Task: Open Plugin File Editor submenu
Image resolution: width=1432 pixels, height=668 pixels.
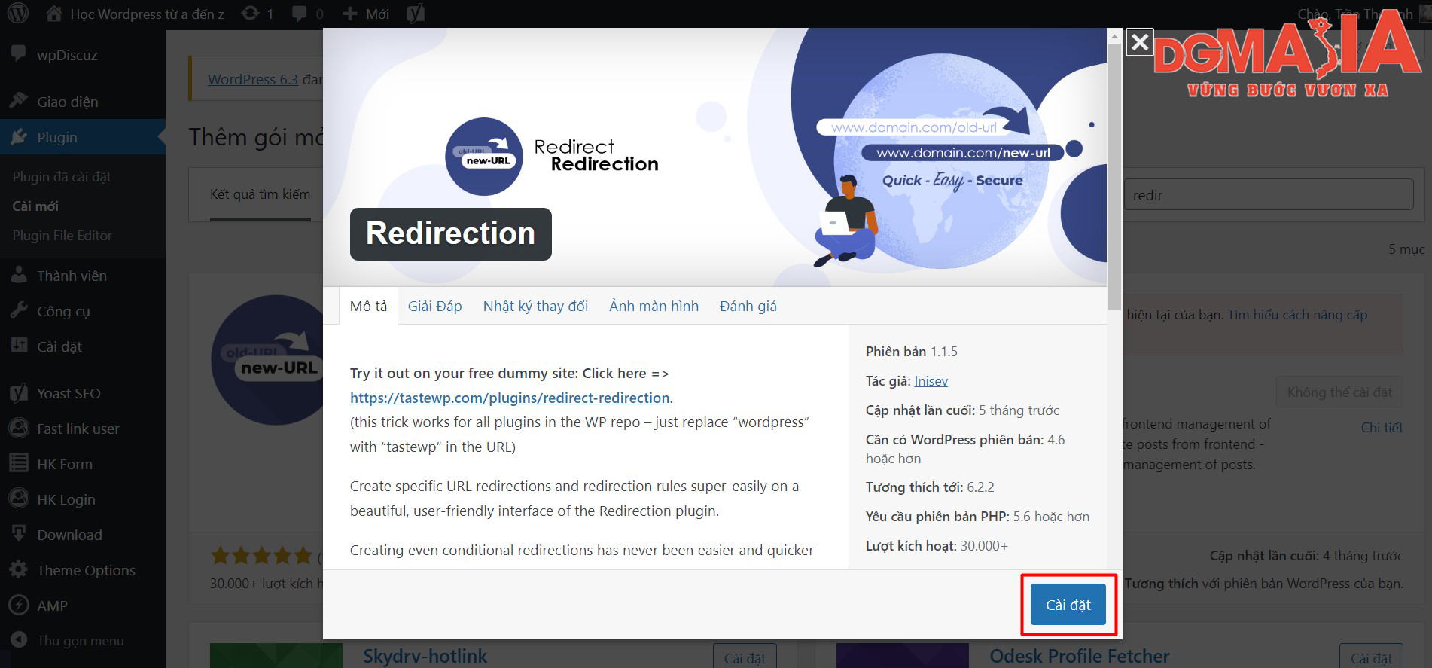Action: (62, 235)
